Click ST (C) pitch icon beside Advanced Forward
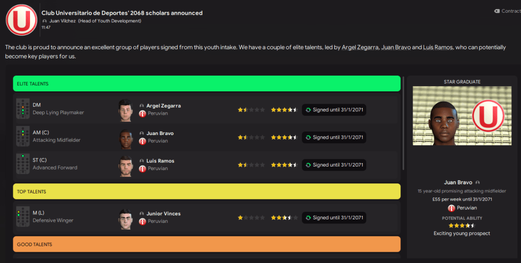This screenshot has height=263, width=521. [23, 164]
